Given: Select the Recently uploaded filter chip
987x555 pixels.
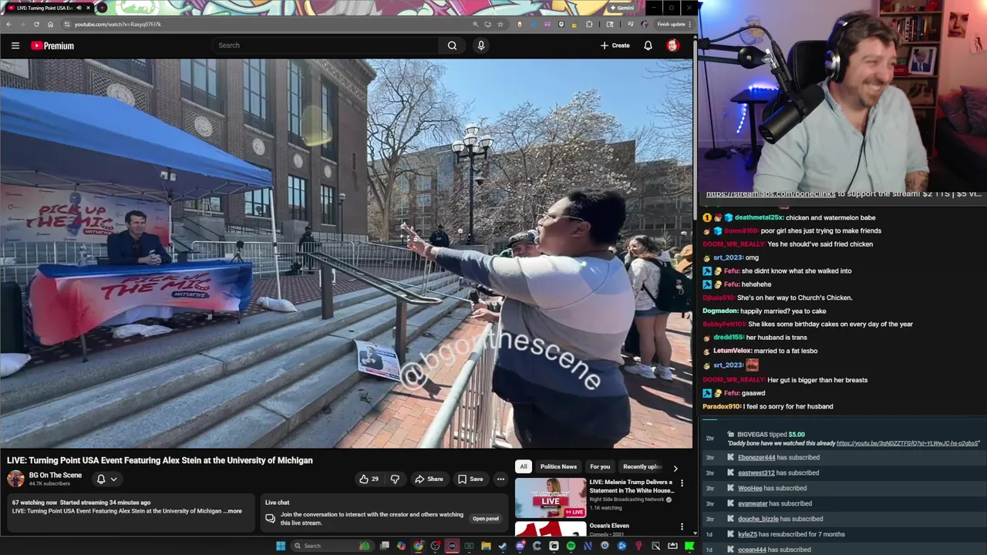Looking at the screenshot, I should coord(642,466).
